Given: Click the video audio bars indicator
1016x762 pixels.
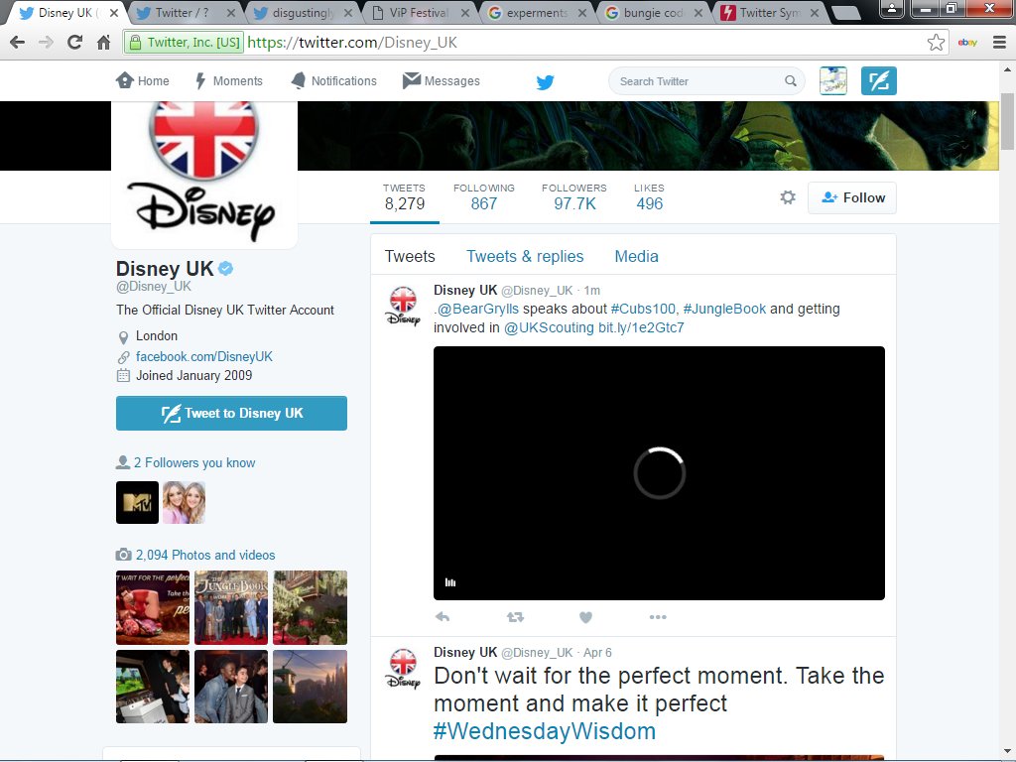Looking at the screenshot, I should click(x=450, y=582).
